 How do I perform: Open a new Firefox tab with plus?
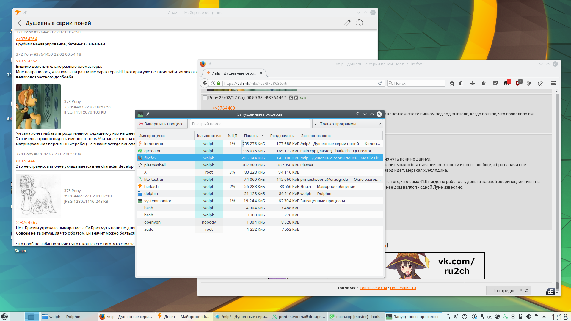point(271,73)
